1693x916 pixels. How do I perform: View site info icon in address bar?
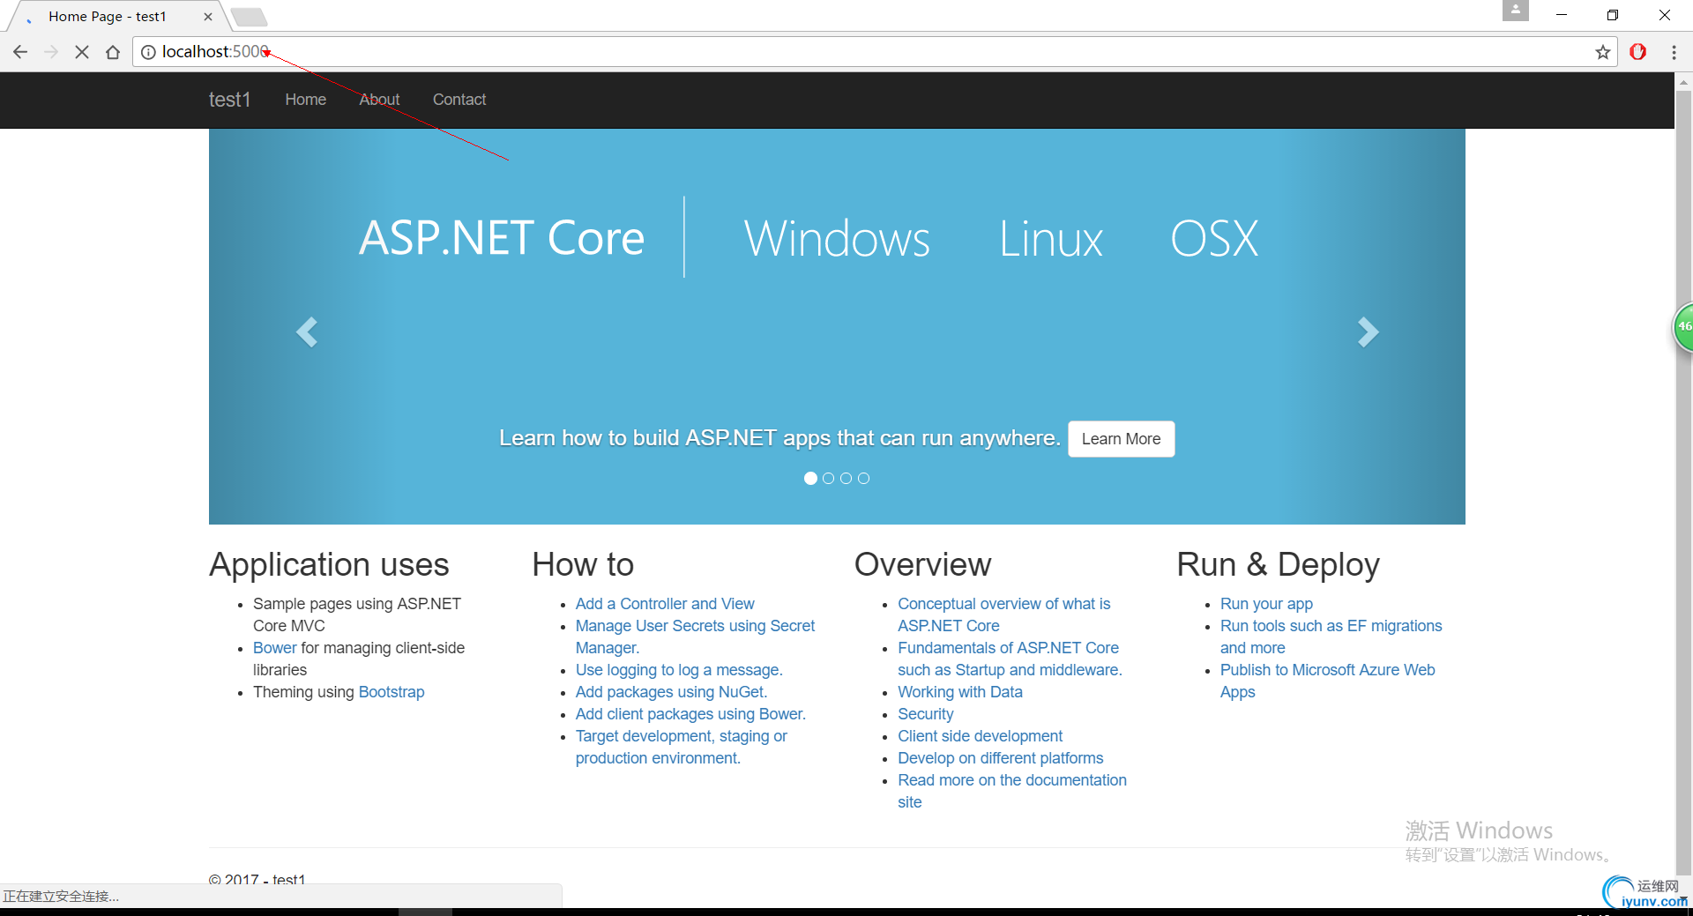[148, 52]
